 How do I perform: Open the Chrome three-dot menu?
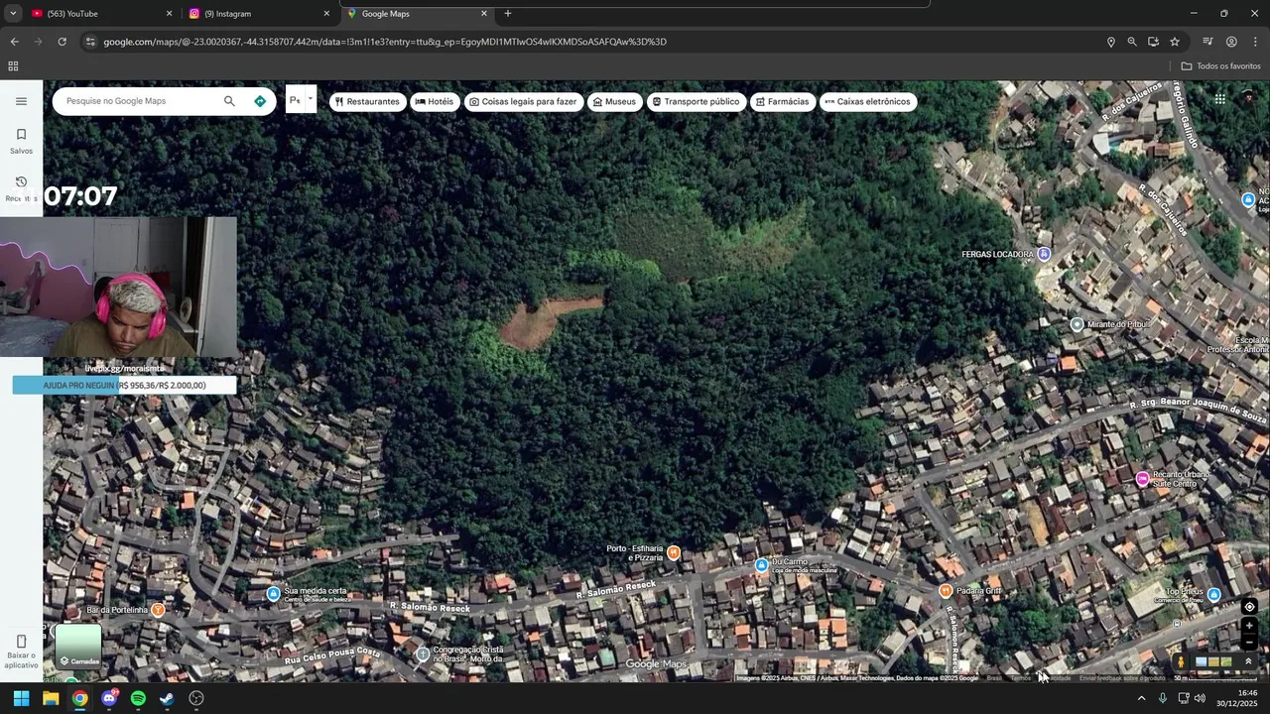point(1255,42)
